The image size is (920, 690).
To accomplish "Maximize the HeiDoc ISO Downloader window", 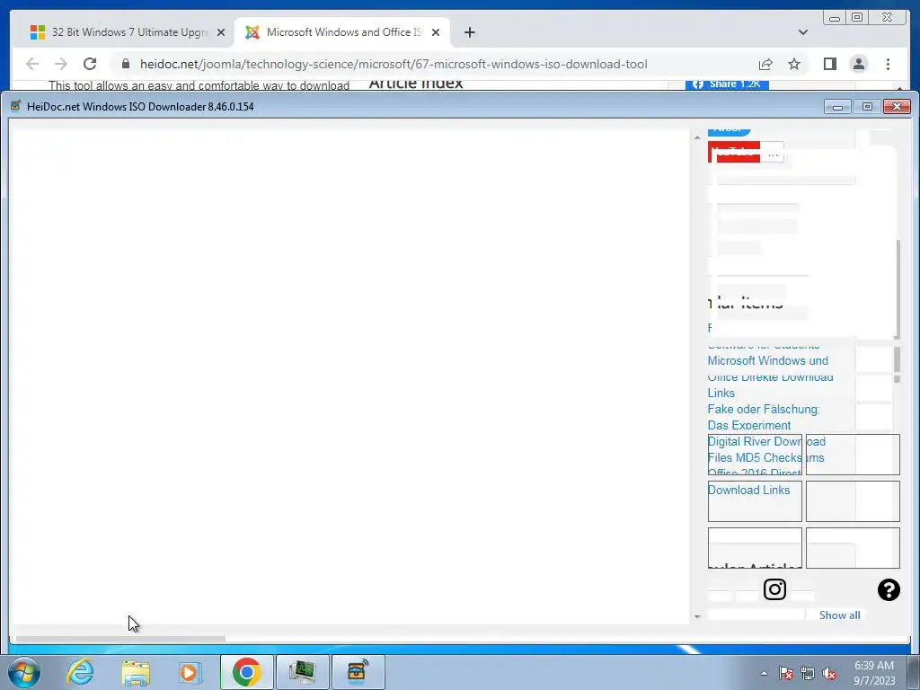I will click(867, 107).
